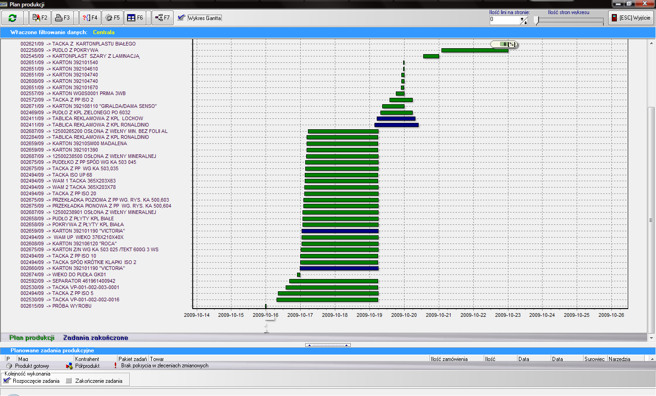656x396 pixels.
Task: Click the Kontrahent column header
Action: pos(87,359)
